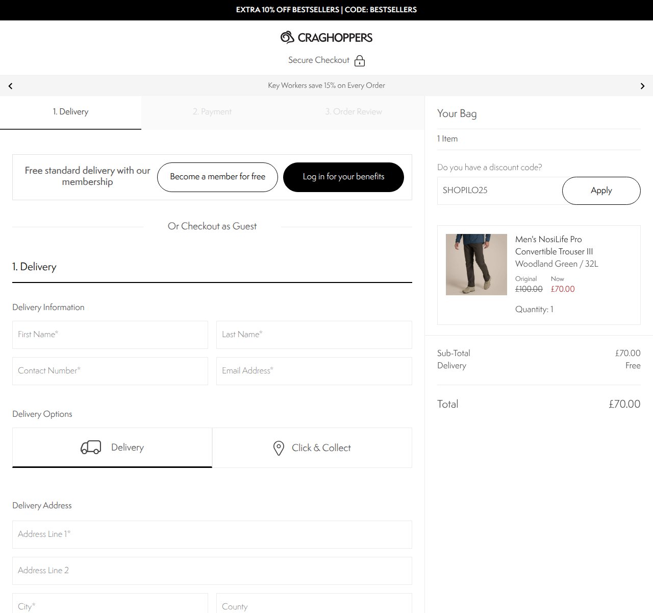
Task: Click the Sub-Total £70.00 amount
Action: (628, 353)
